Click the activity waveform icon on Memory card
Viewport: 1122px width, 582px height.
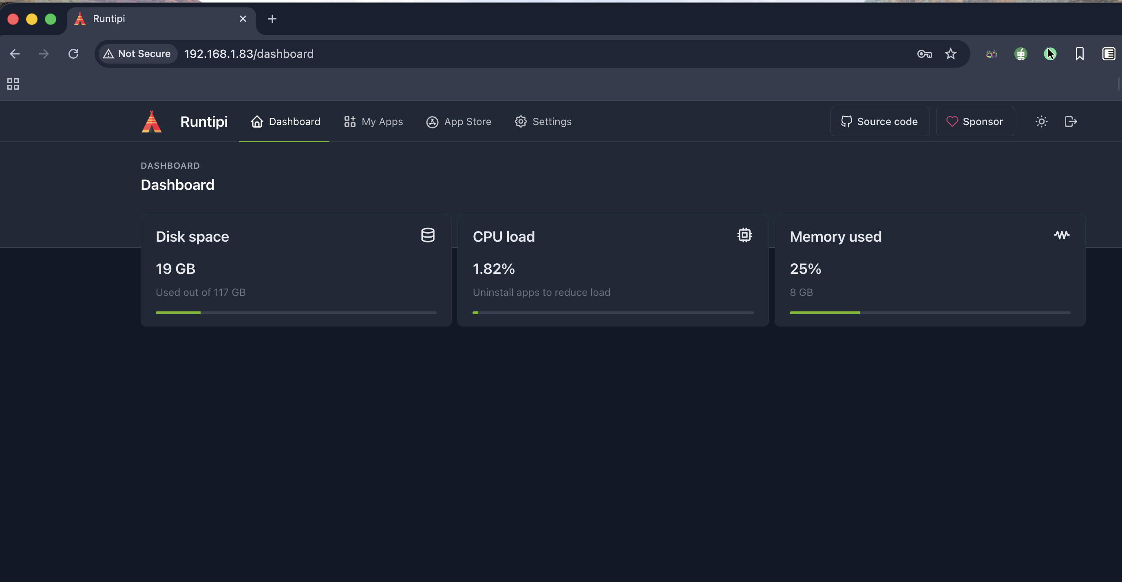pos(1062,235)
